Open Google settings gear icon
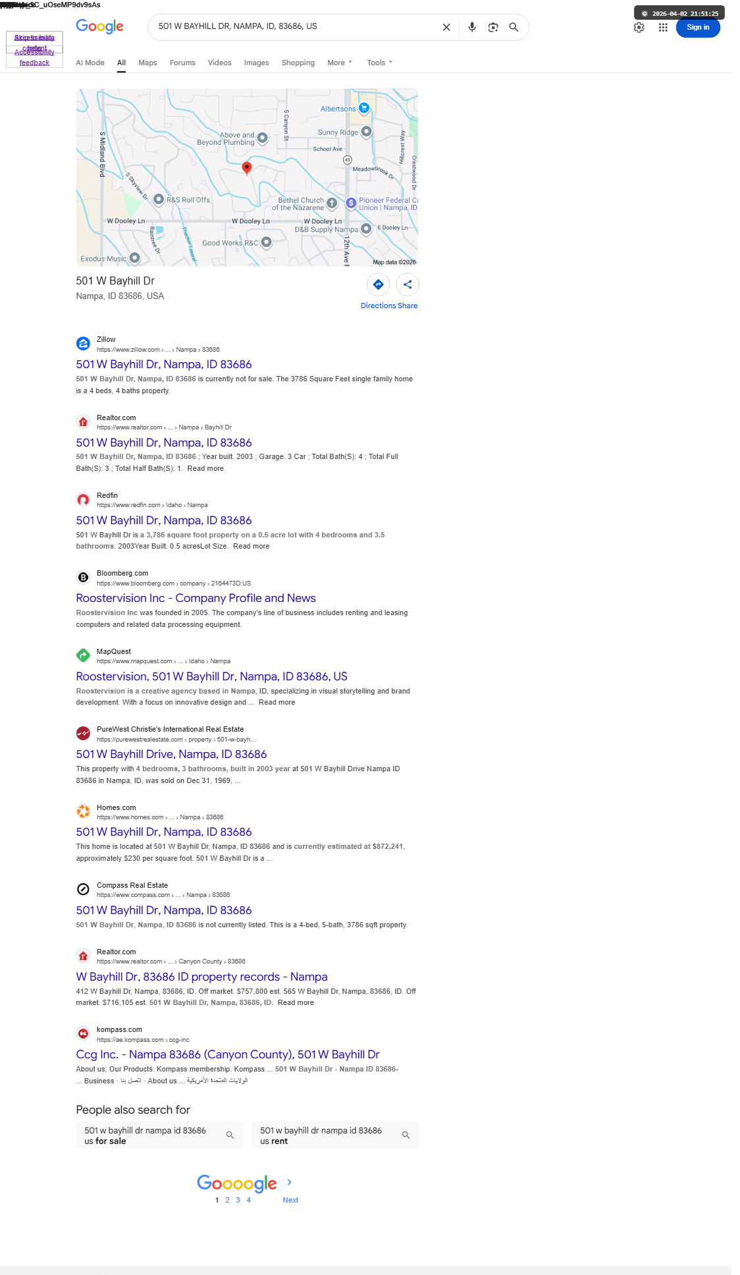 point(639,27)
